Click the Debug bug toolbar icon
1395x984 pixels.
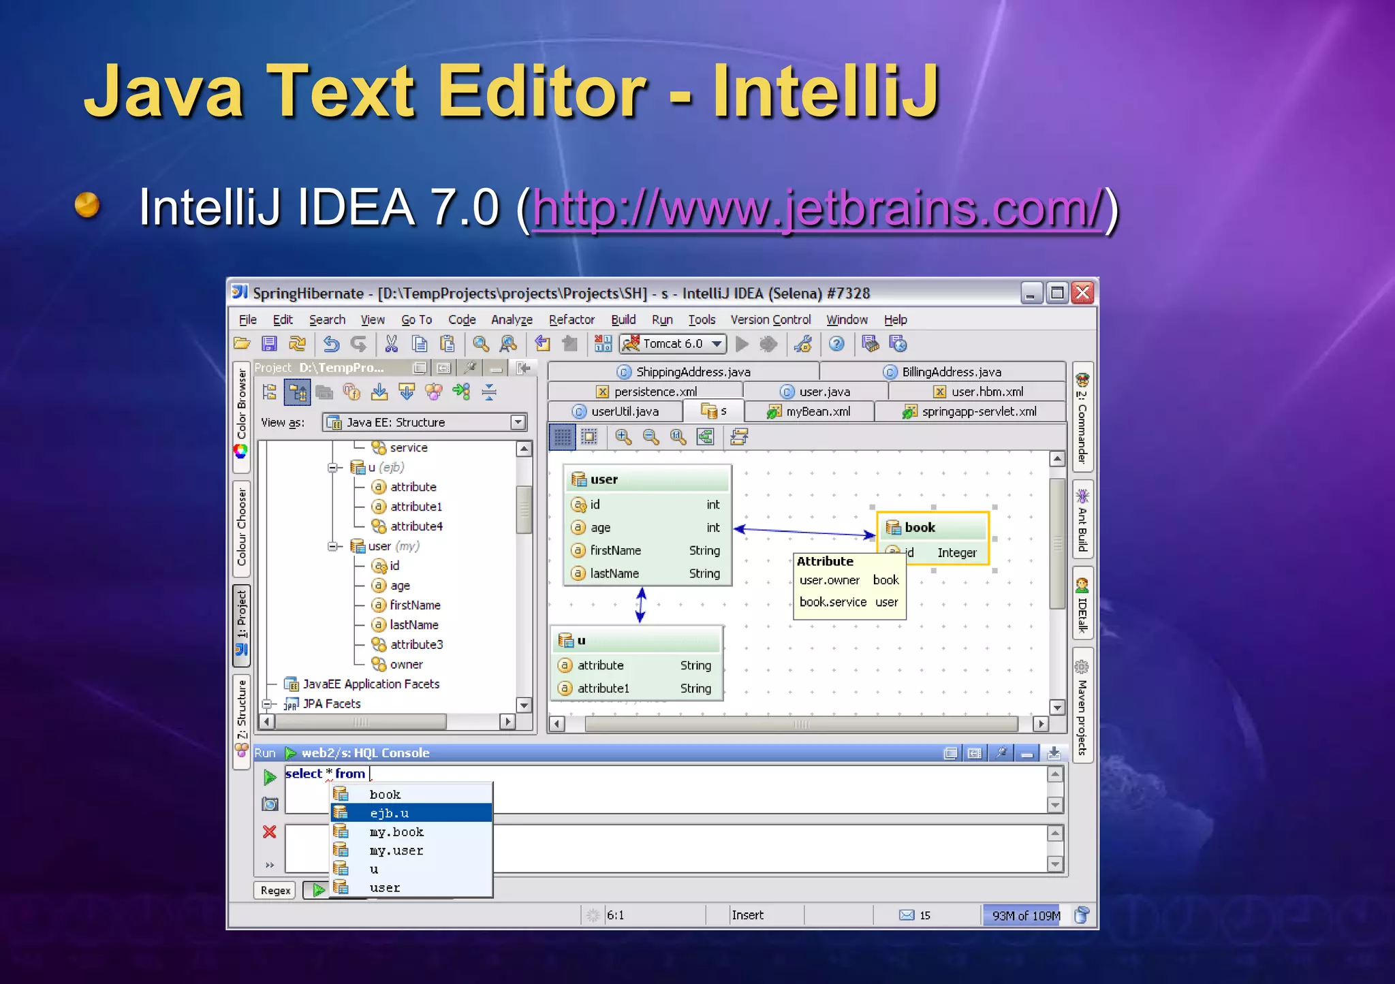click(x=768, y=344)
